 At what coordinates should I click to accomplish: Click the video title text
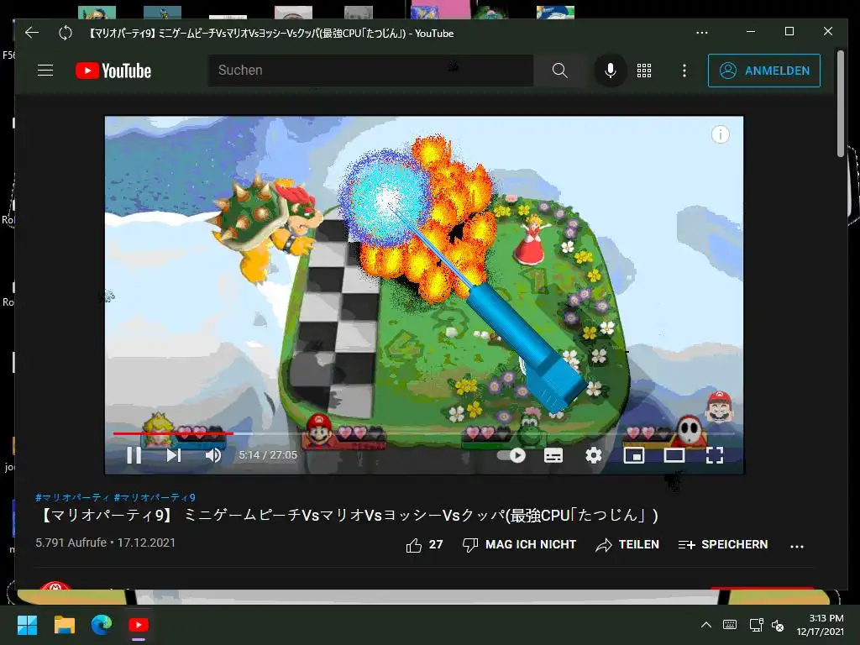pyautogui.click(x=349, y=515)
